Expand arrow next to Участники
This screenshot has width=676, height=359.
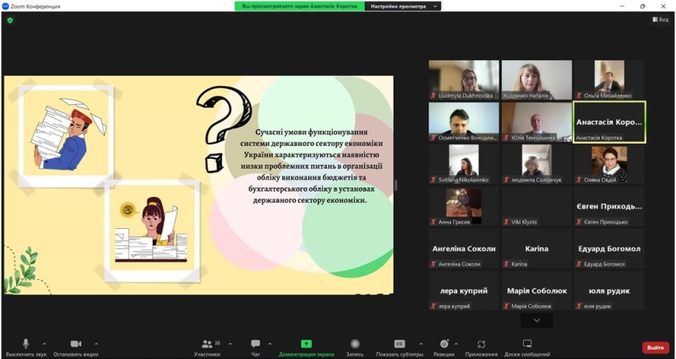click(230, 344)
